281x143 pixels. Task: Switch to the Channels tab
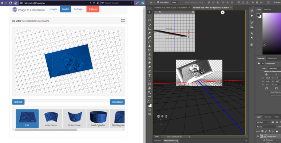pyautogui.click(x=268, y=117)
